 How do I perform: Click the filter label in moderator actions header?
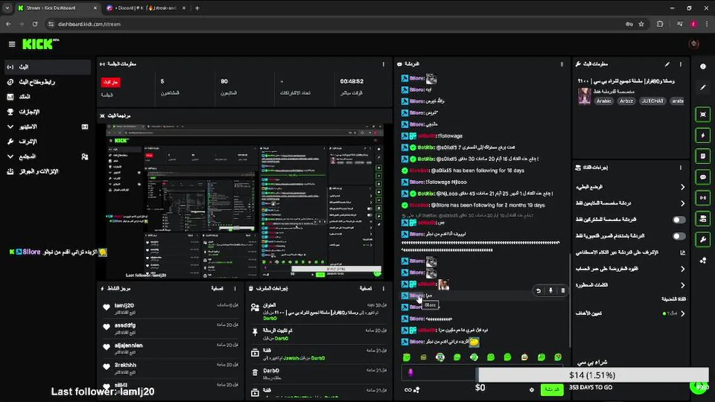(x=365, y=289)
